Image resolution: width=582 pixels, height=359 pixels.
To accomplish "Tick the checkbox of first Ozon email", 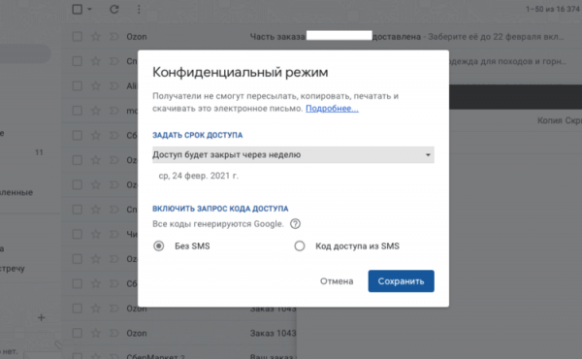I will point(78,36).
